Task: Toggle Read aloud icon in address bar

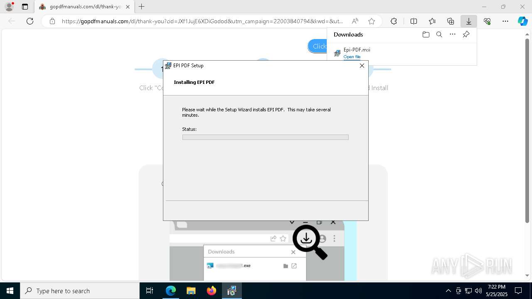Action: pyautogui.click(x=355, y=21)
